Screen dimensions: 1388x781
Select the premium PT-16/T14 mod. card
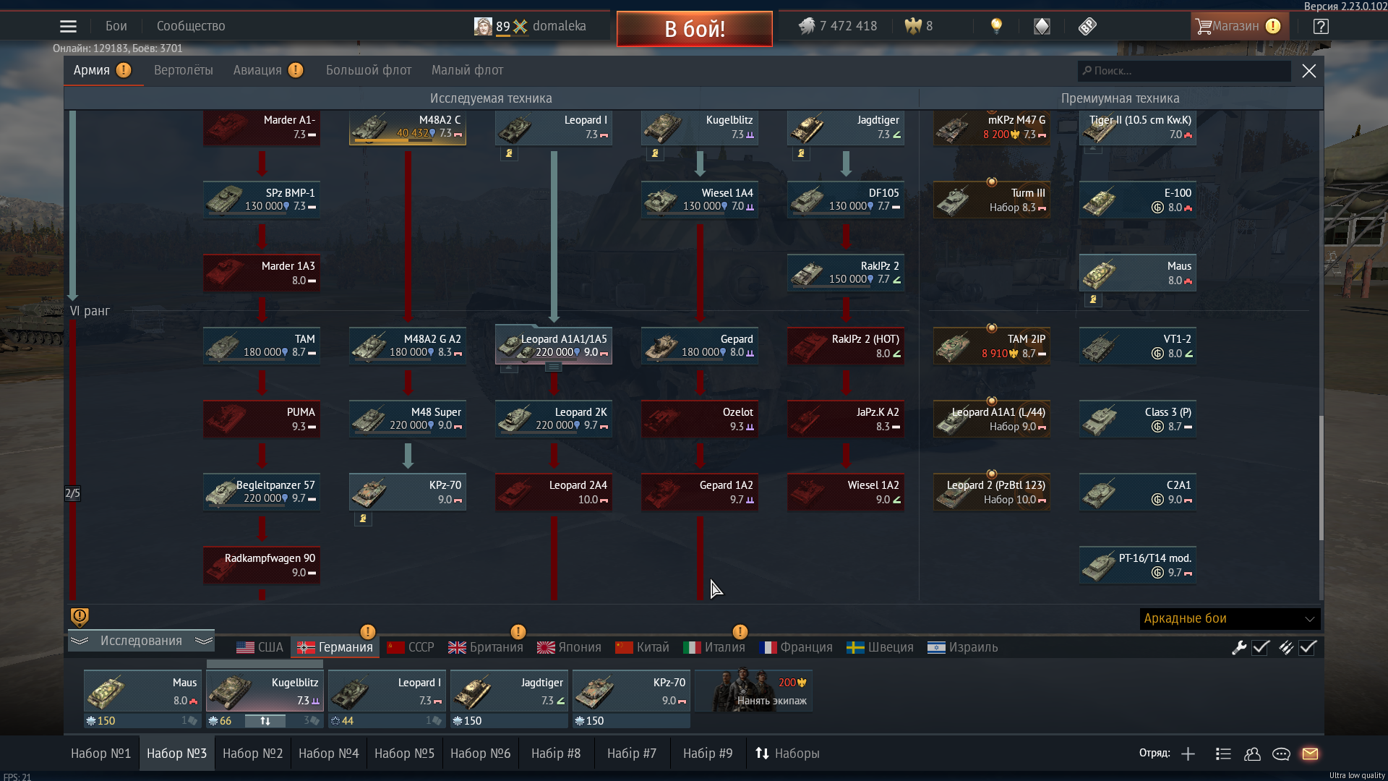click(x=1138, y=564)
